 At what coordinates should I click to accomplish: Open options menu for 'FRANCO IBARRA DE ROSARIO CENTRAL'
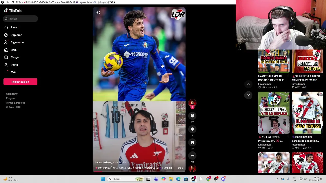[288, 76]
